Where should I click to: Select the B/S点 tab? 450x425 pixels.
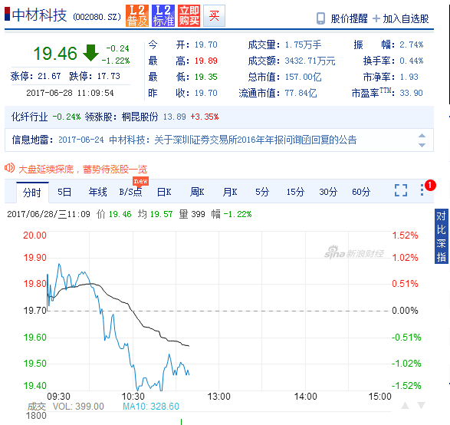tap(130, 192)
